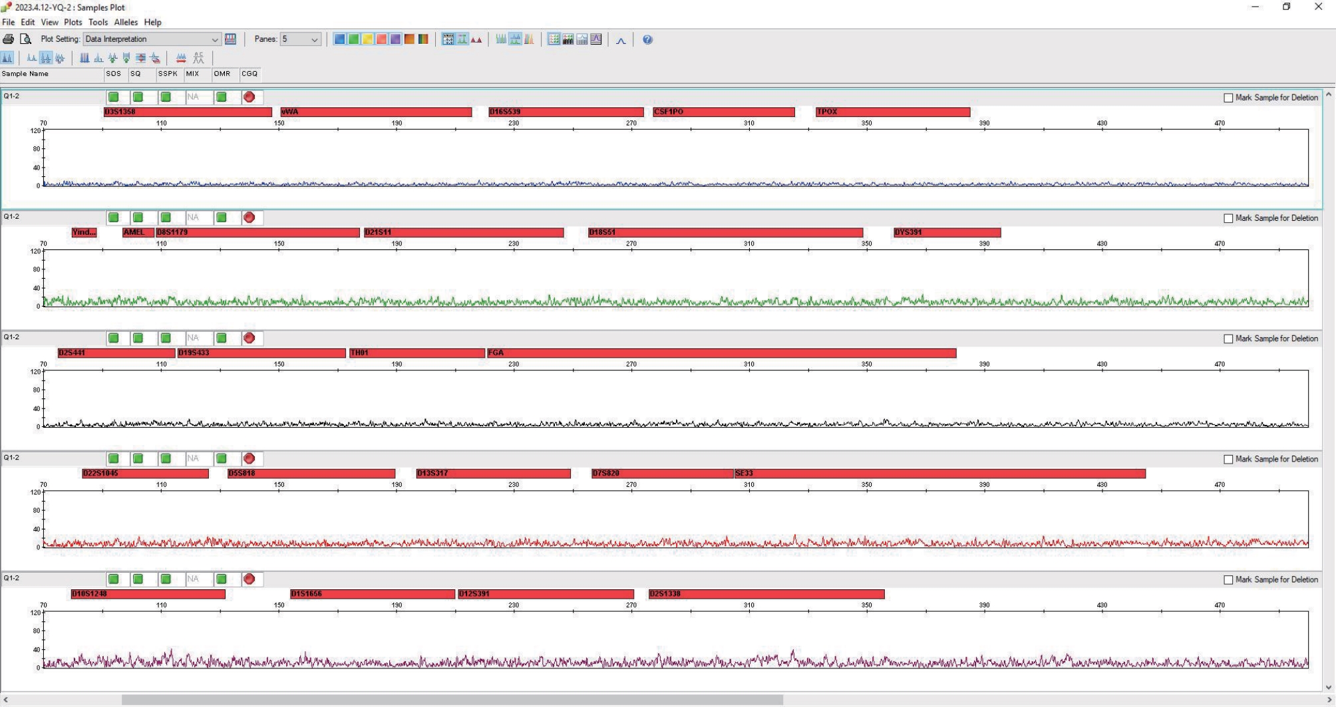Select the AMEL marker label
Image resolution: width=1336 pixels, height=707 pixels.
138,232
